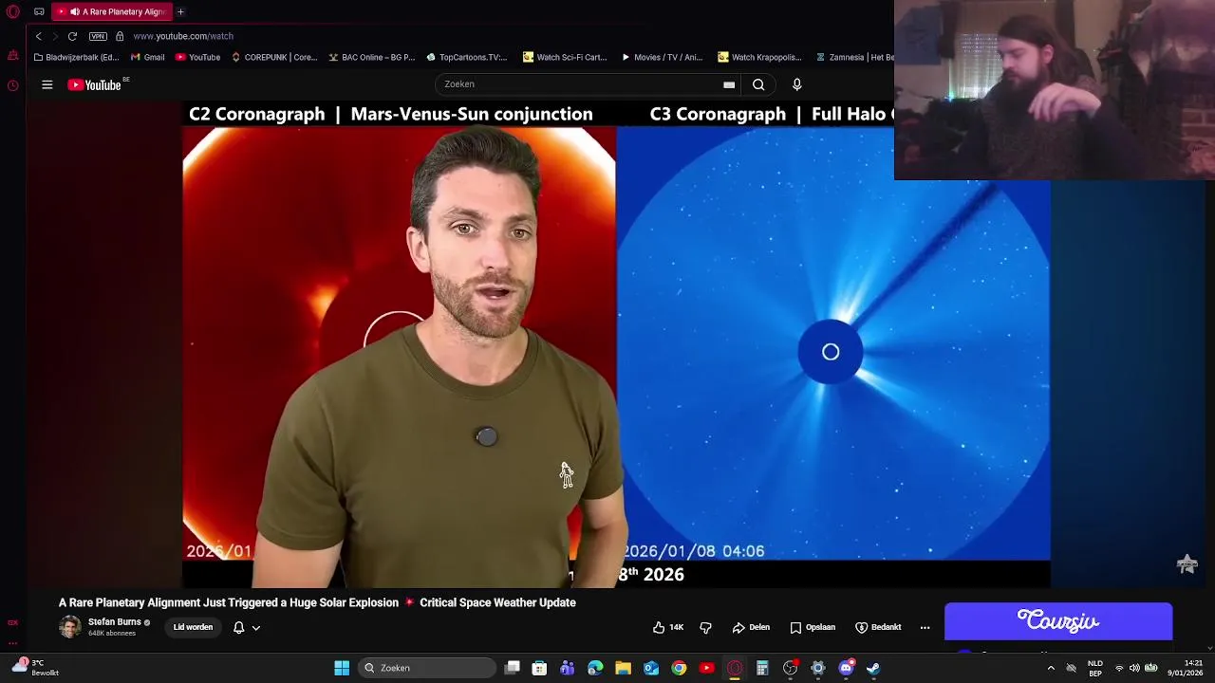1215x683 pixels.
Task: Open the Coursiv advertisement banner
Action: pyautogui.click(x=1058, y=621)
